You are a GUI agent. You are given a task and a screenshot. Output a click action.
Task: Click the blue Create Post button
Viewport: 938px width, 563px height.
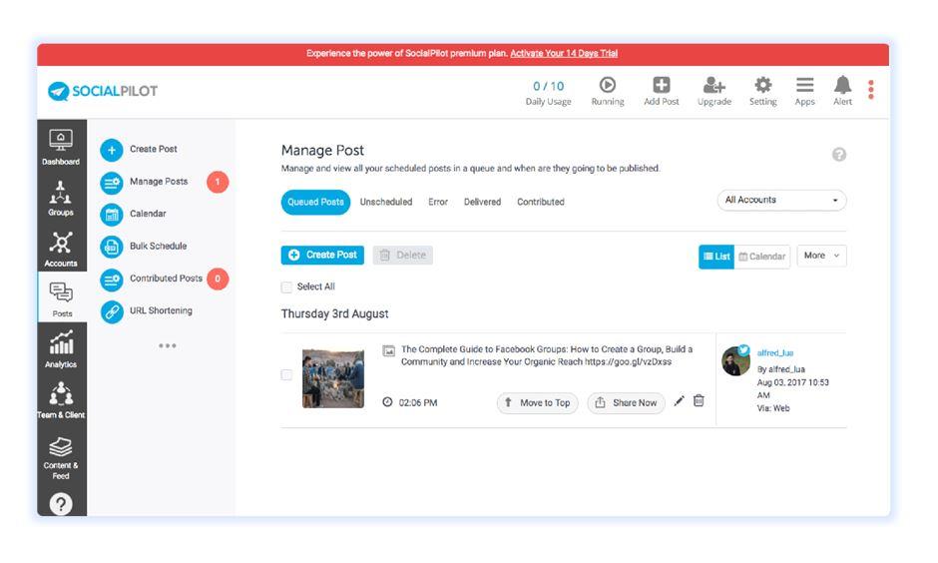point(322,256)
